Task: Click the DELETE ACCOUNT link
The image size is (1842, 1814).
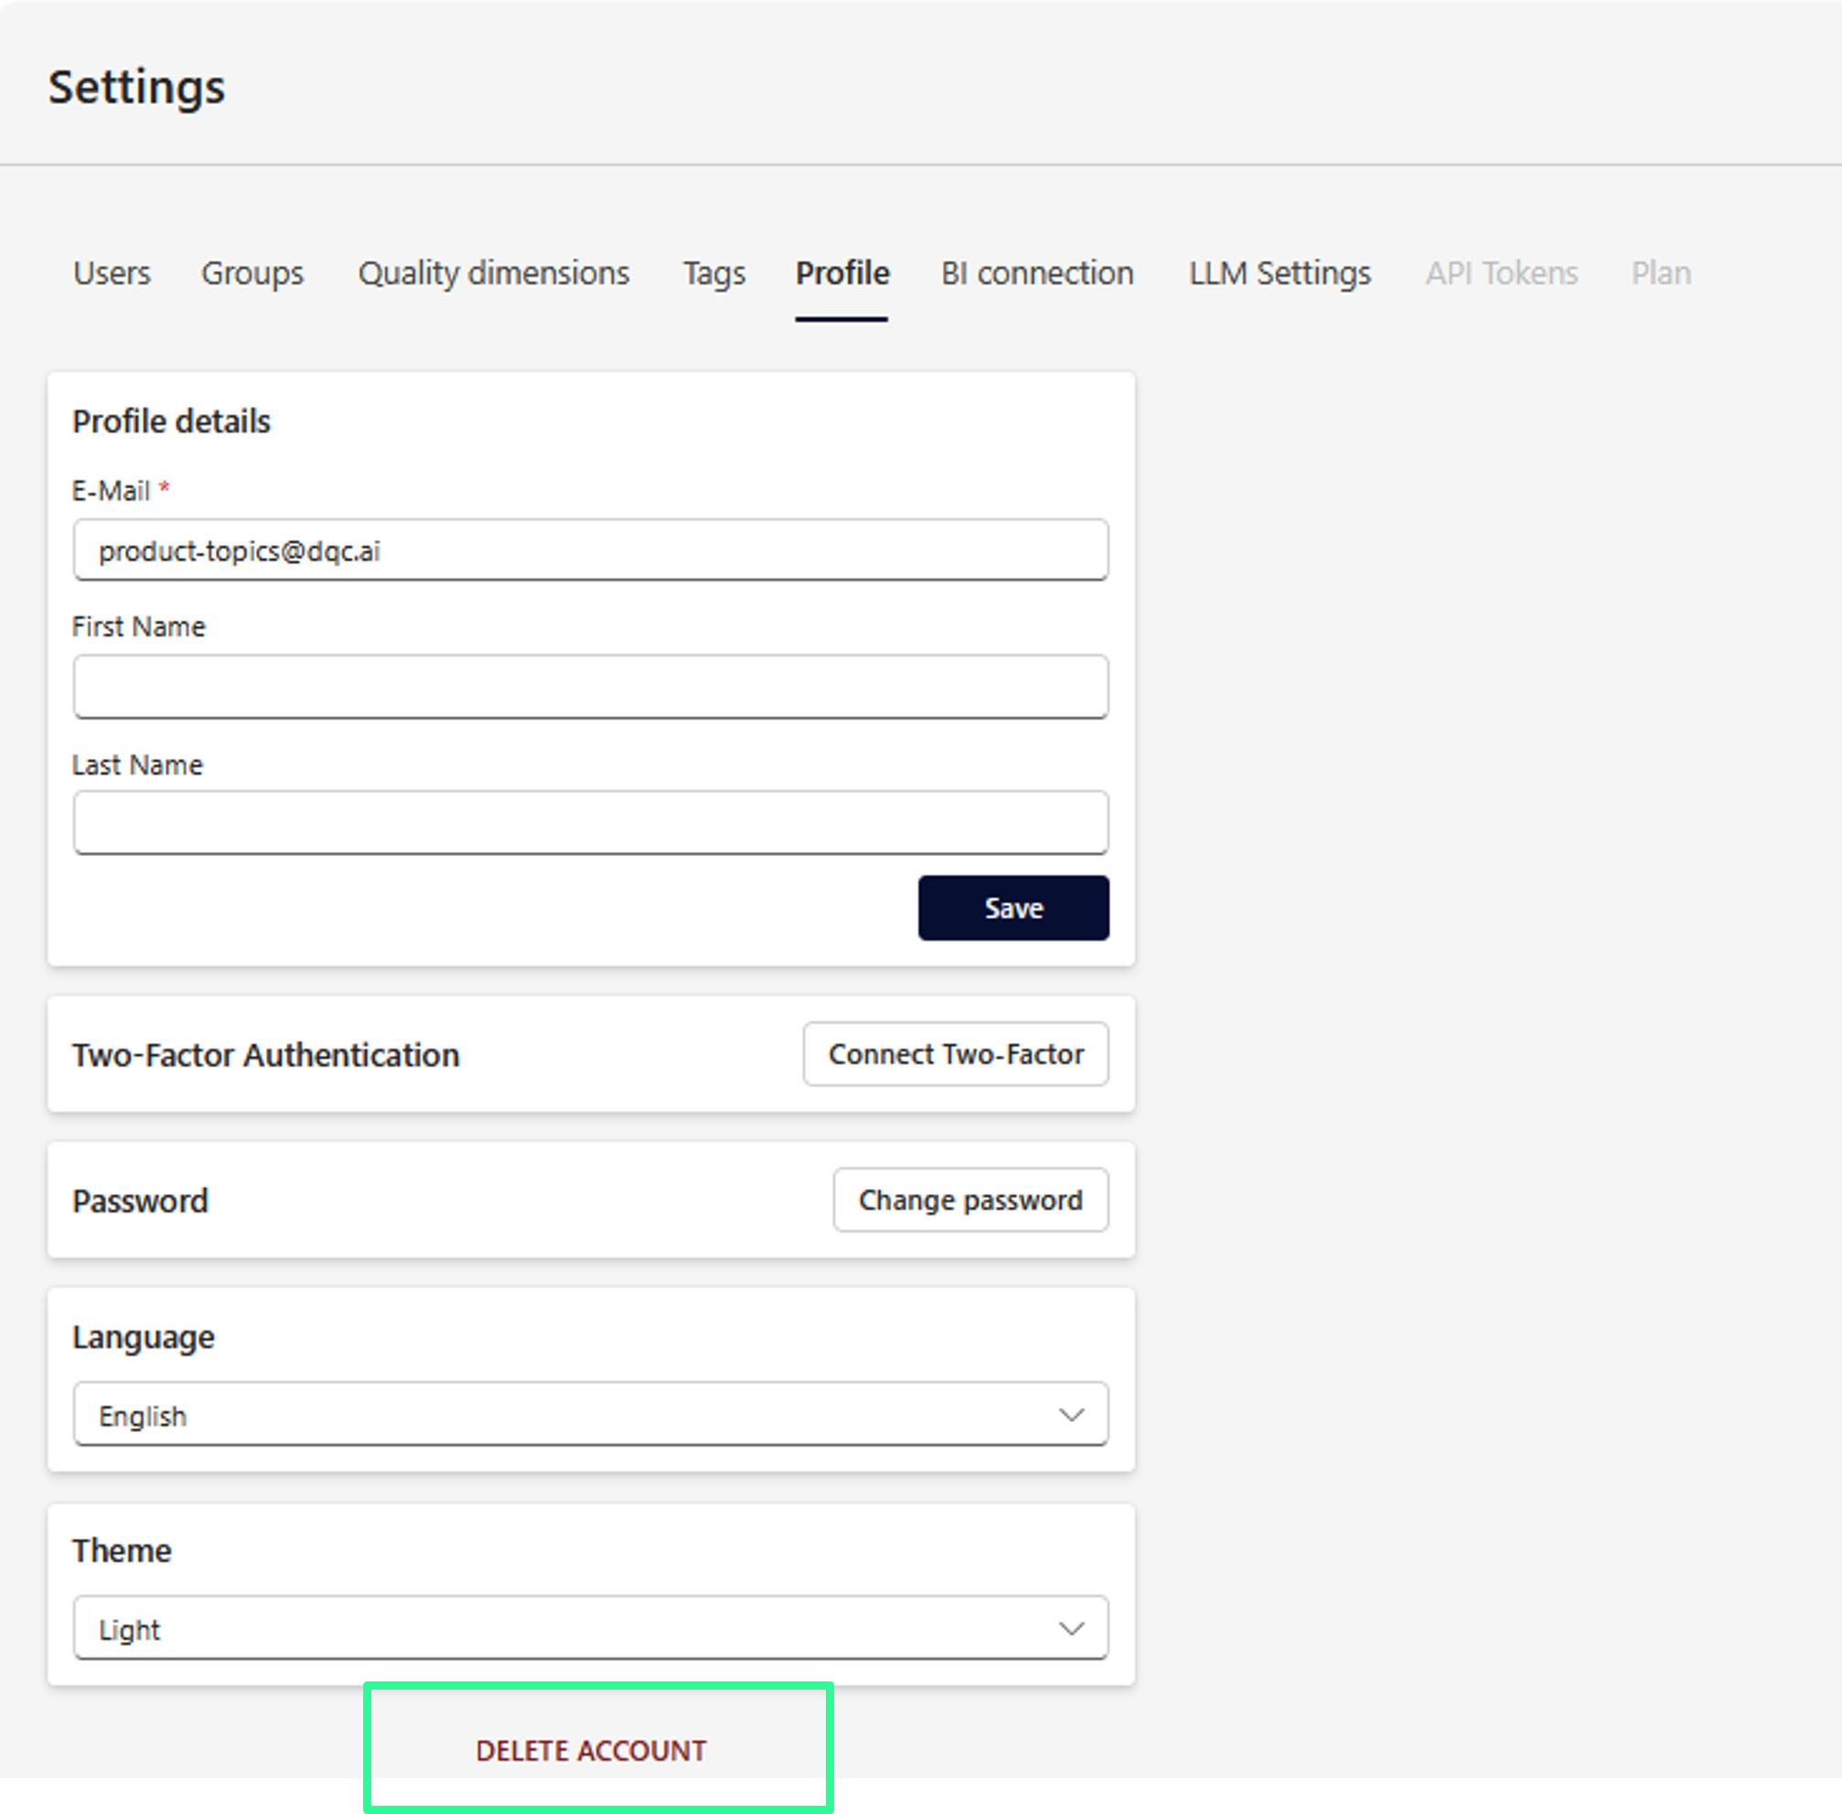Action: 590,1750
